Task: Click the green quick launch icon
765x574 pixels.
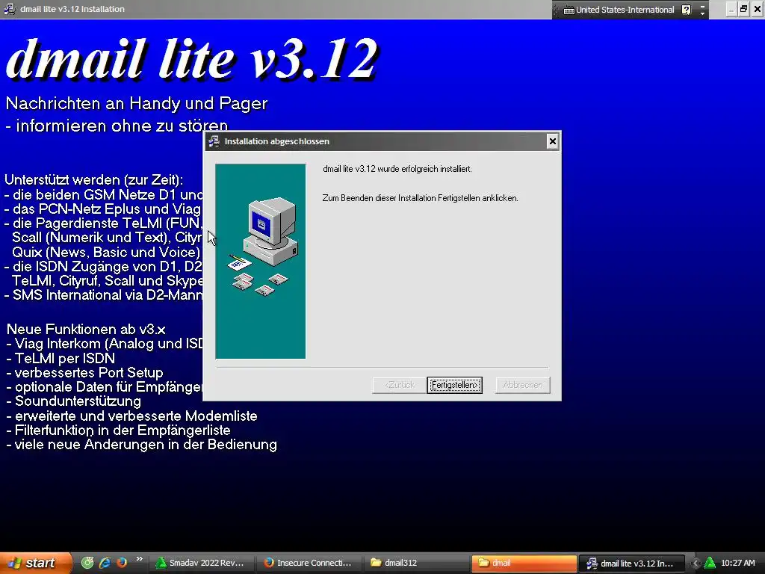Action: 87,563
